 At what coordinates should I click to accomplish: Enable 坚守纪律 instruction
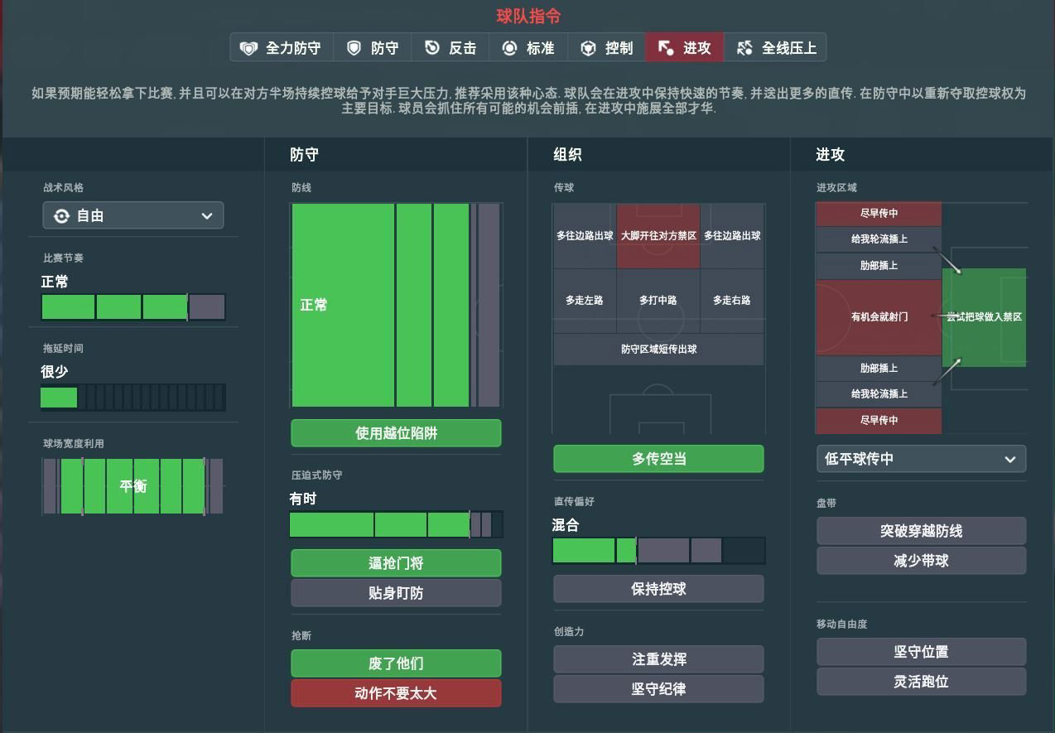point(659,689)
